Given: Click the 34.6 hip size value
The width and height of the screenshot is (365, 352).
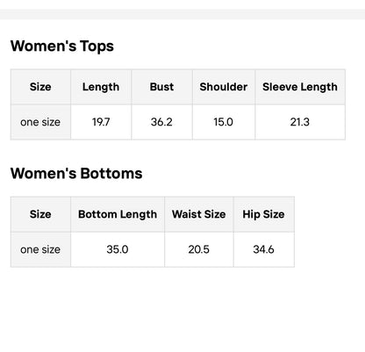Looking at the screenshot, I should coord(263,249).
